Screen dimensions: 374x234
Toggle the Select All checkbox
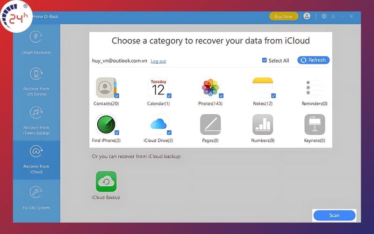coord(264,60)
